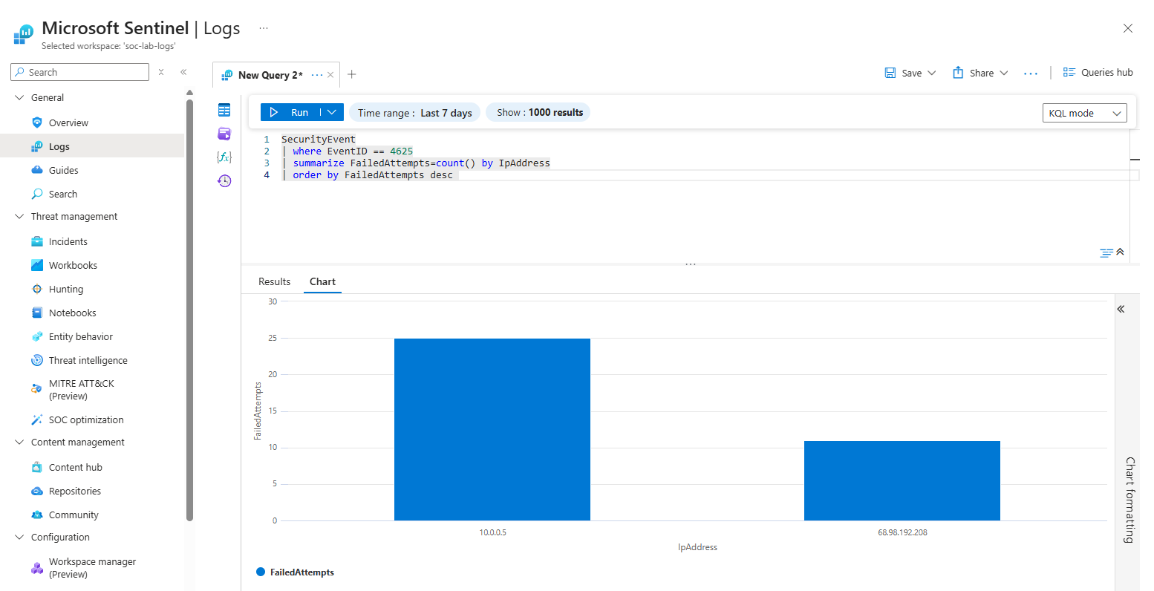Open the Tables pane icon
This screenshot has height=591, width=1154.
pyautogui.click(x=224, y=110)
